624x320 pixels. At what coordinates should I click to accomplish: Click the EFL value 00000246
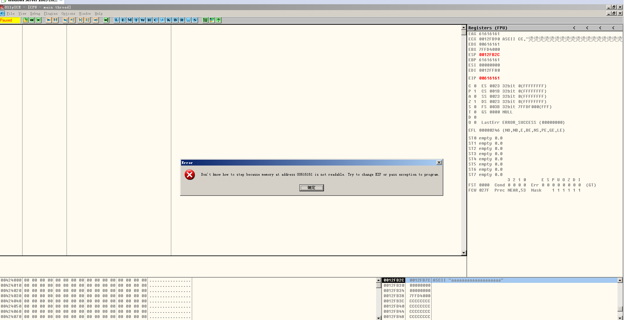click(489, 130)
